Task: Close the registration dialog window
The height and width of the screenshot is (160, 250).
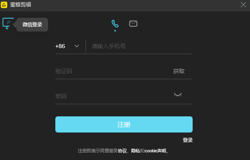Action: (x=243, y=4)
